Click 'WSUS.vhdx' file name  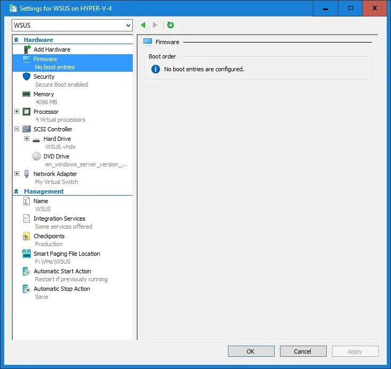point(61,147)
